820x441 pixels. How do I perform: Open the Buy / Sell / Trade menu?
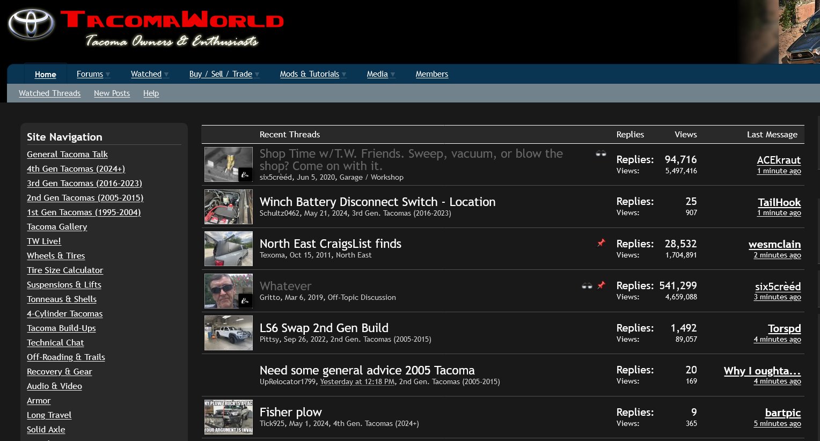[221, 74]
